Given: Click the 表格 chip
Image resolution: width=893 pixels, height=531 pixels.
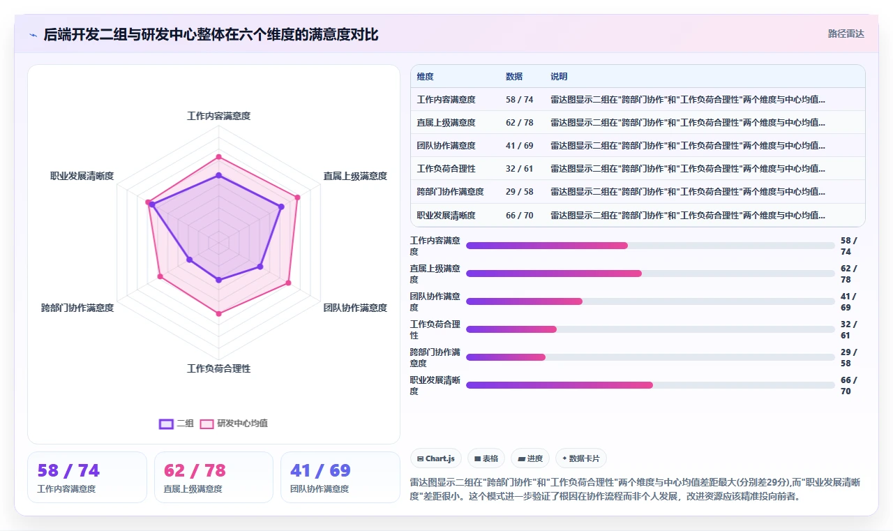Looking at the screenshot, I should coord(486,458).
